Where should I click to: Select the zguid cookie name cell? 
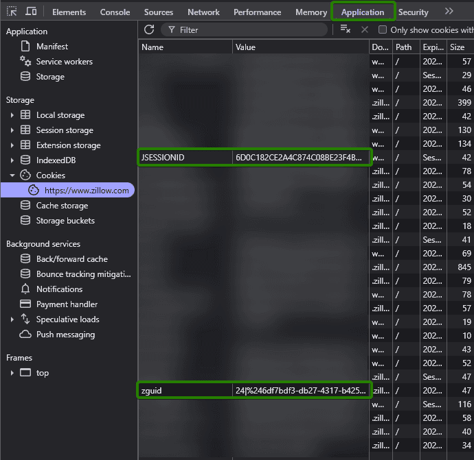pyautogui.click(x=185, y=390)
